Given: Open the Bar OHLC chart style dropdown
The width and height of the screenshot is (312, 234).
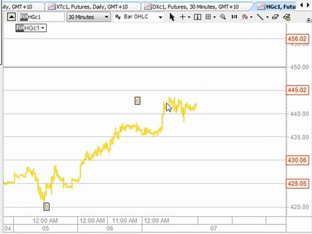Looking at the screenshot, I should (139, 17).
